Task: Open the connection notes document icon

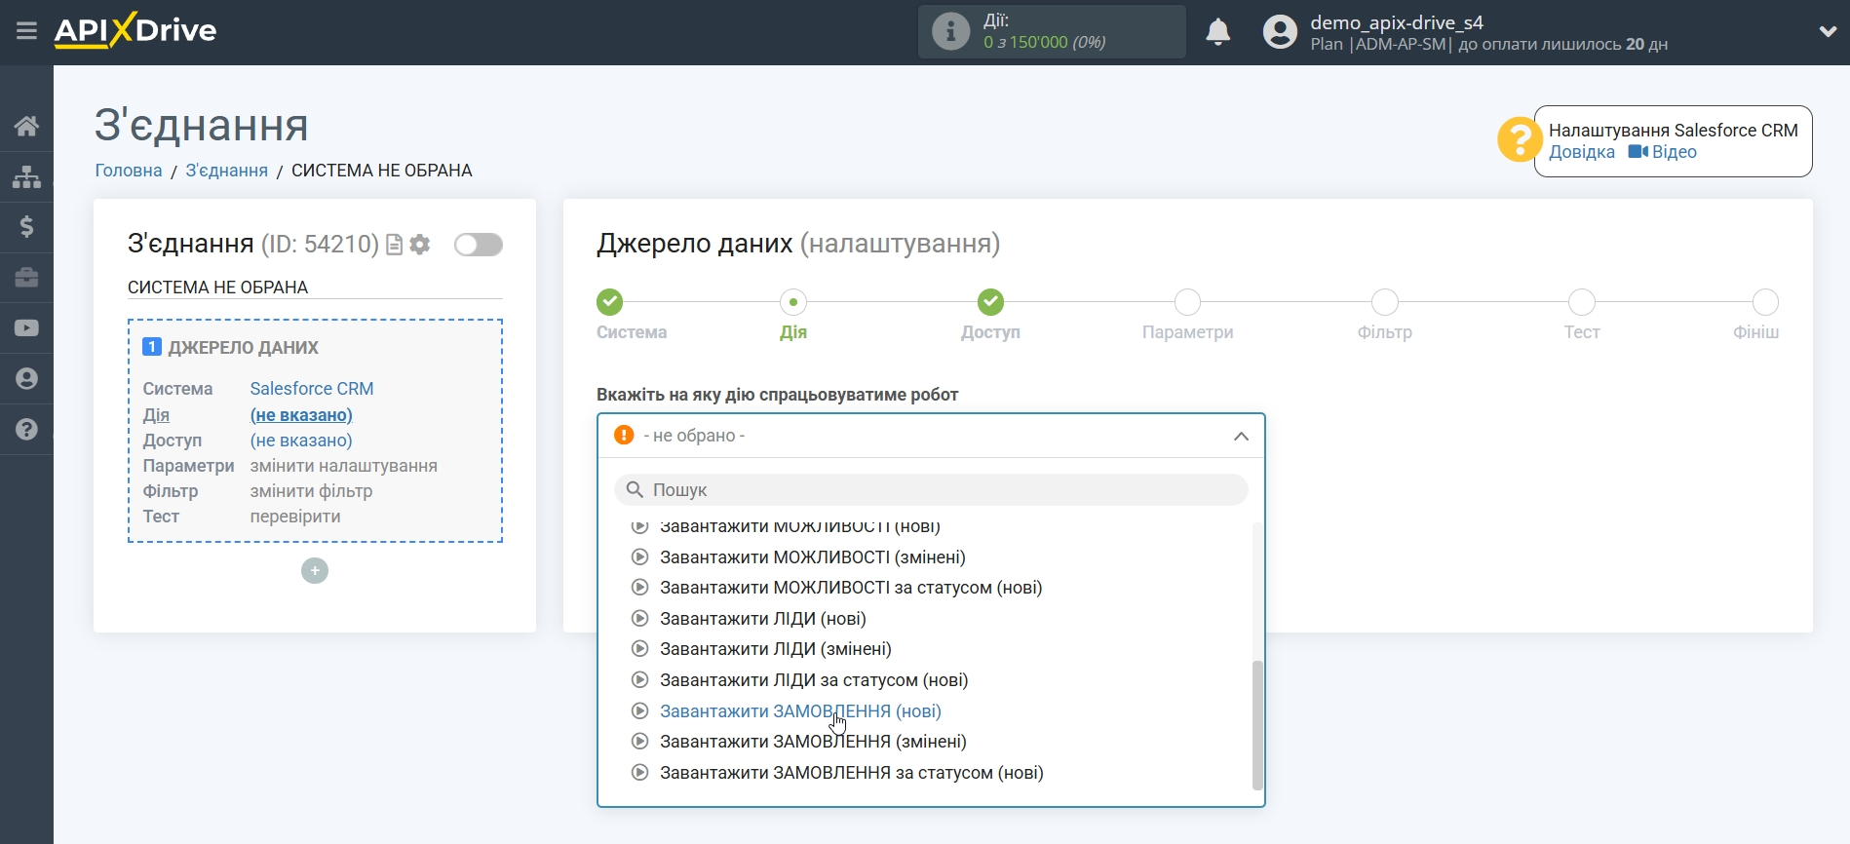Action: [394, 245]
